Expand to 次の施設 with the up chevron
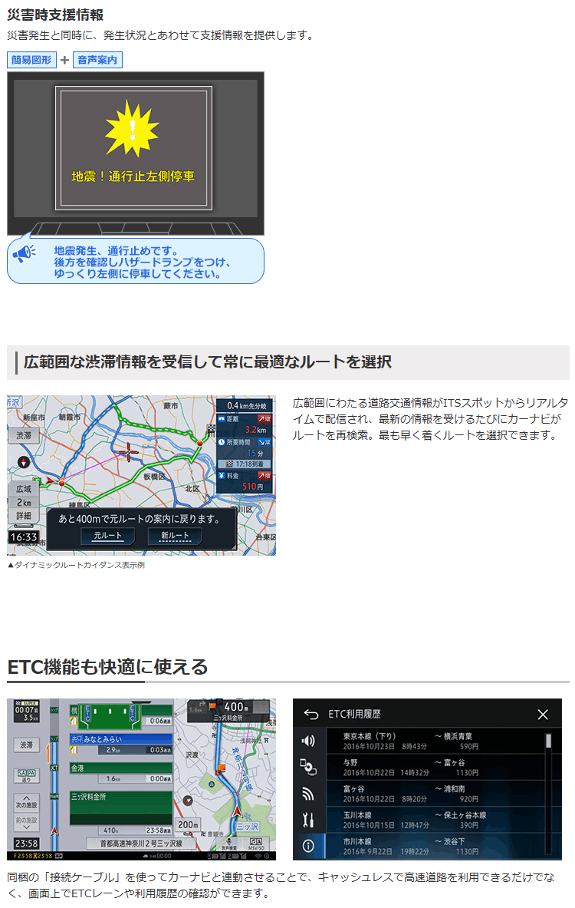 (x=26, y=802)
